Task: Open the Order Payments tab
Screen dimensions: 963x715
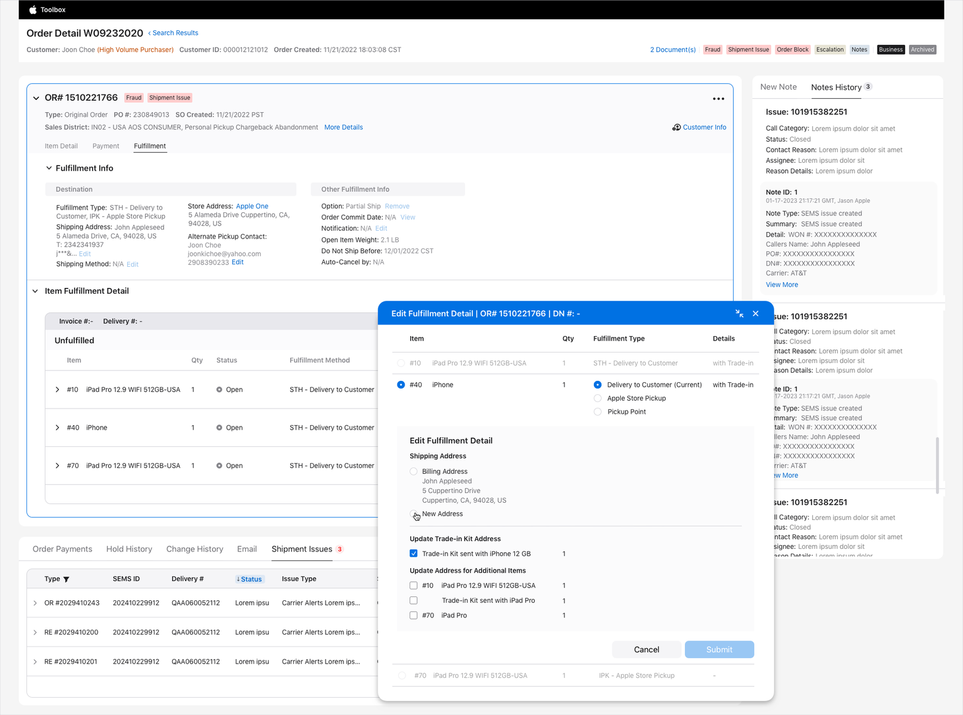Action: (62, 549)
